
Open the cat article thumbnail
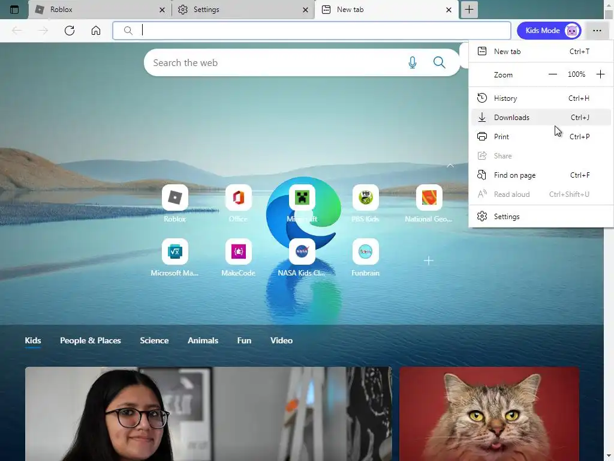click(489, 414)
